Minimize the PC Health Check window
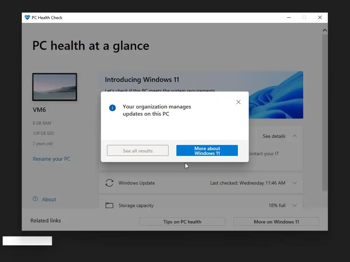 tap(289, 17)
